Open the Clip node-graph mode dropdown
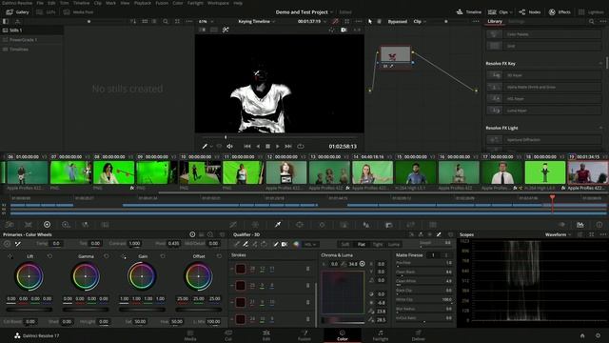This screenshot has width=609, height=343. (x=420, y=21)
